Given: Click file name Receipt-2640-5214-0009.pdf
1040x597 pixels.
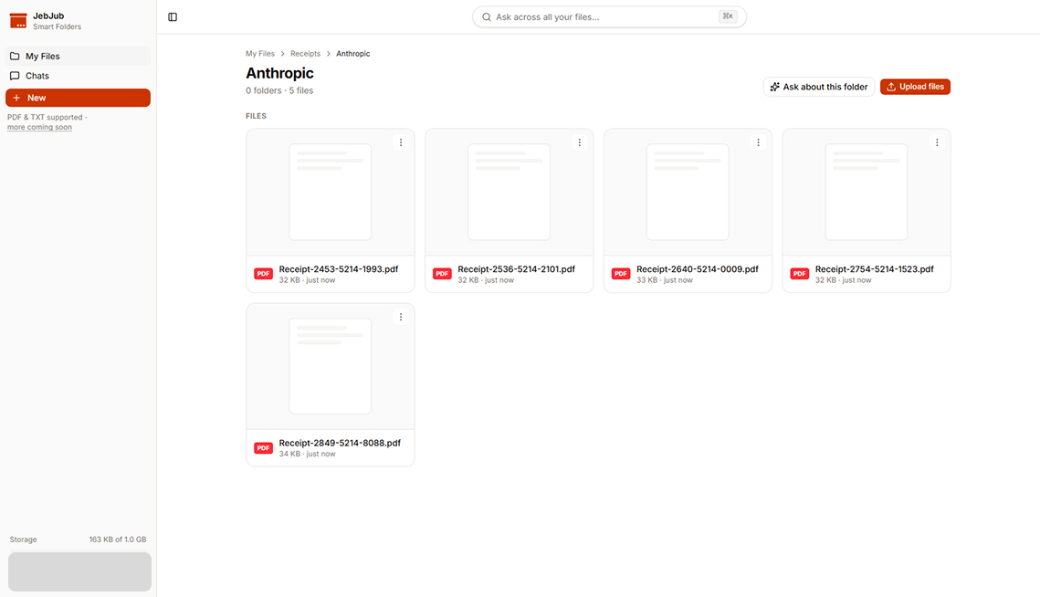Looking at the screenshot, I should (x=697, y=269).
